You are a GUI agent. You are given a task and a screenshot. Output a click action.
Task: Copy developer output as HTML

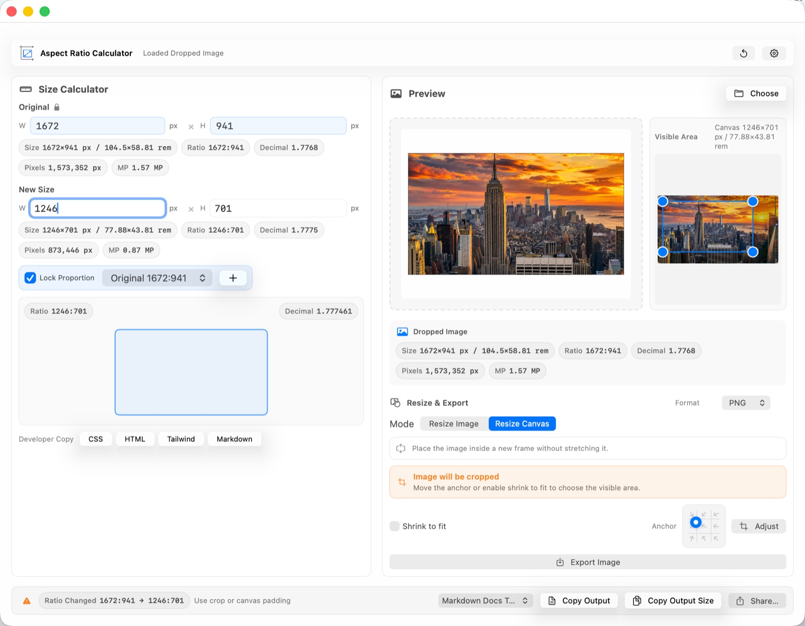(x=135, y=439)
